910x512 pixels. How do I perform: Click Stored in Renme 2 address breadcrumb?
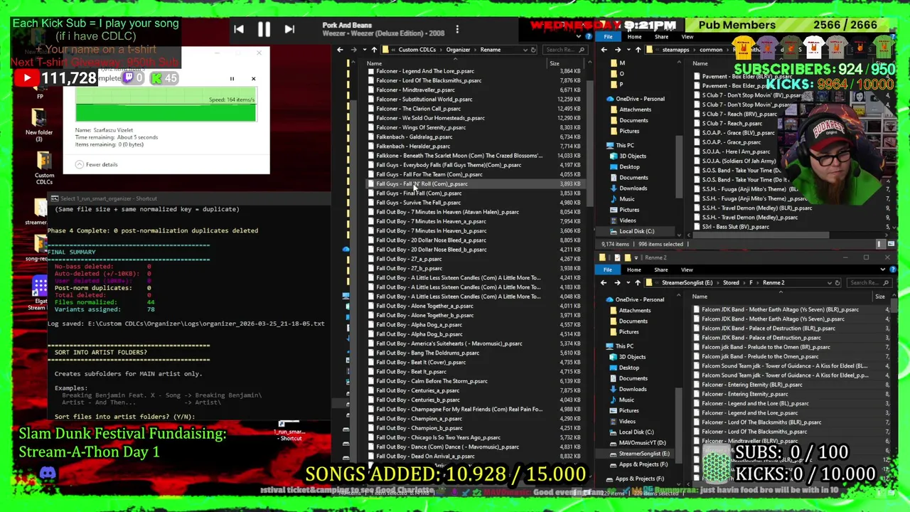click(730, 283)
